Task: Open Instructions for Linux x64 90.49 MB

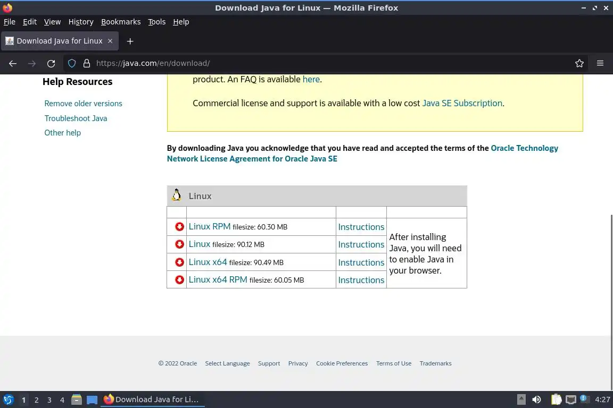Action: click(x=361, y=262)
